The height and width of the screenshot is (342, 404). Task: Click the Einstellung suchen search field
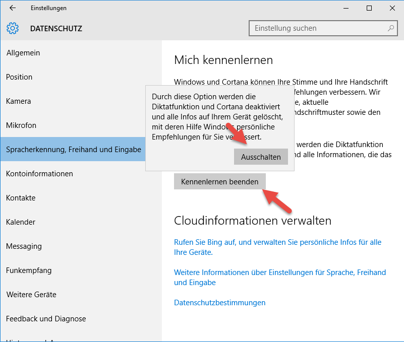click(318, 28)
